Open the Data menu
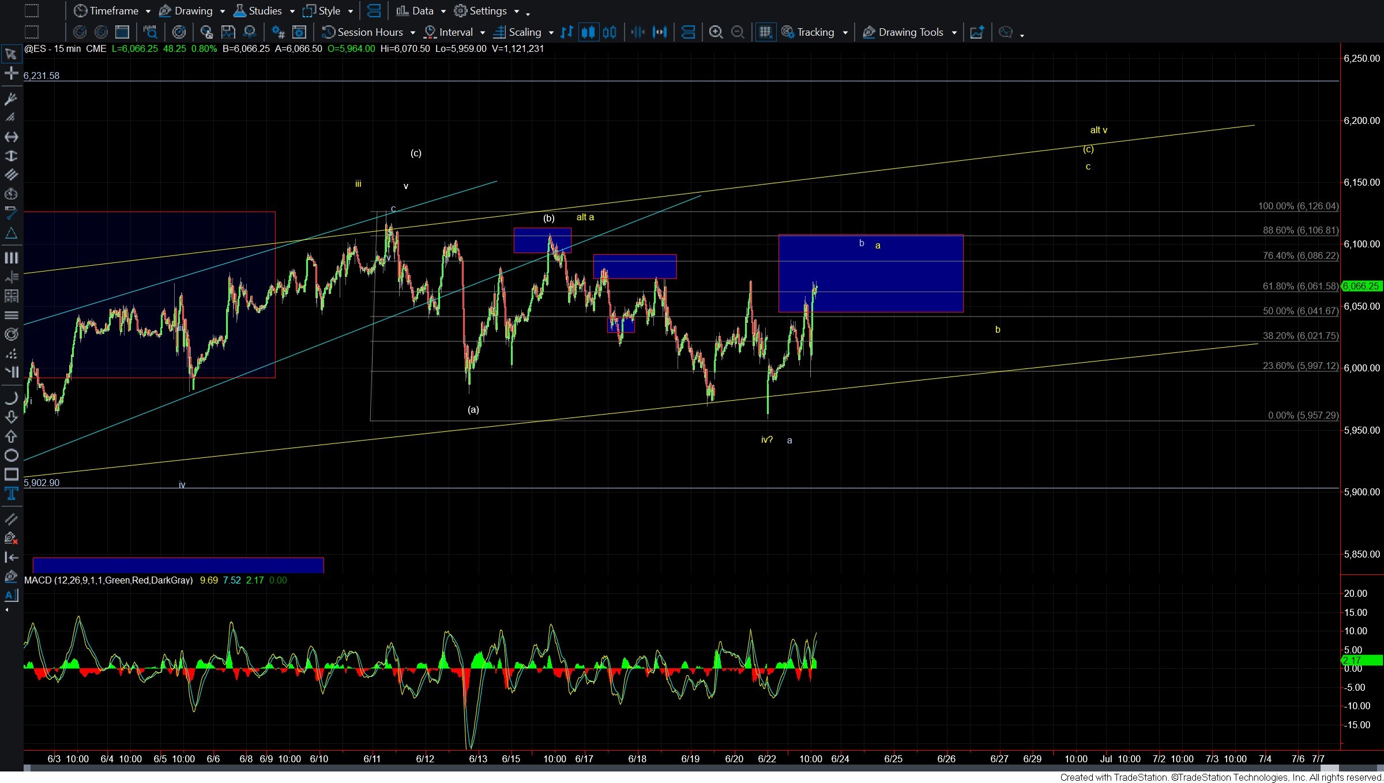 pos(415,11)
